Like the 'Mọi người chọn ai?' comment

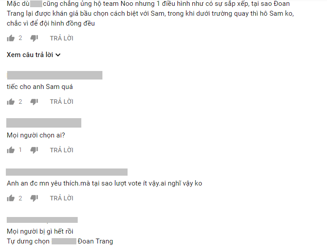(x=11, y=150)
